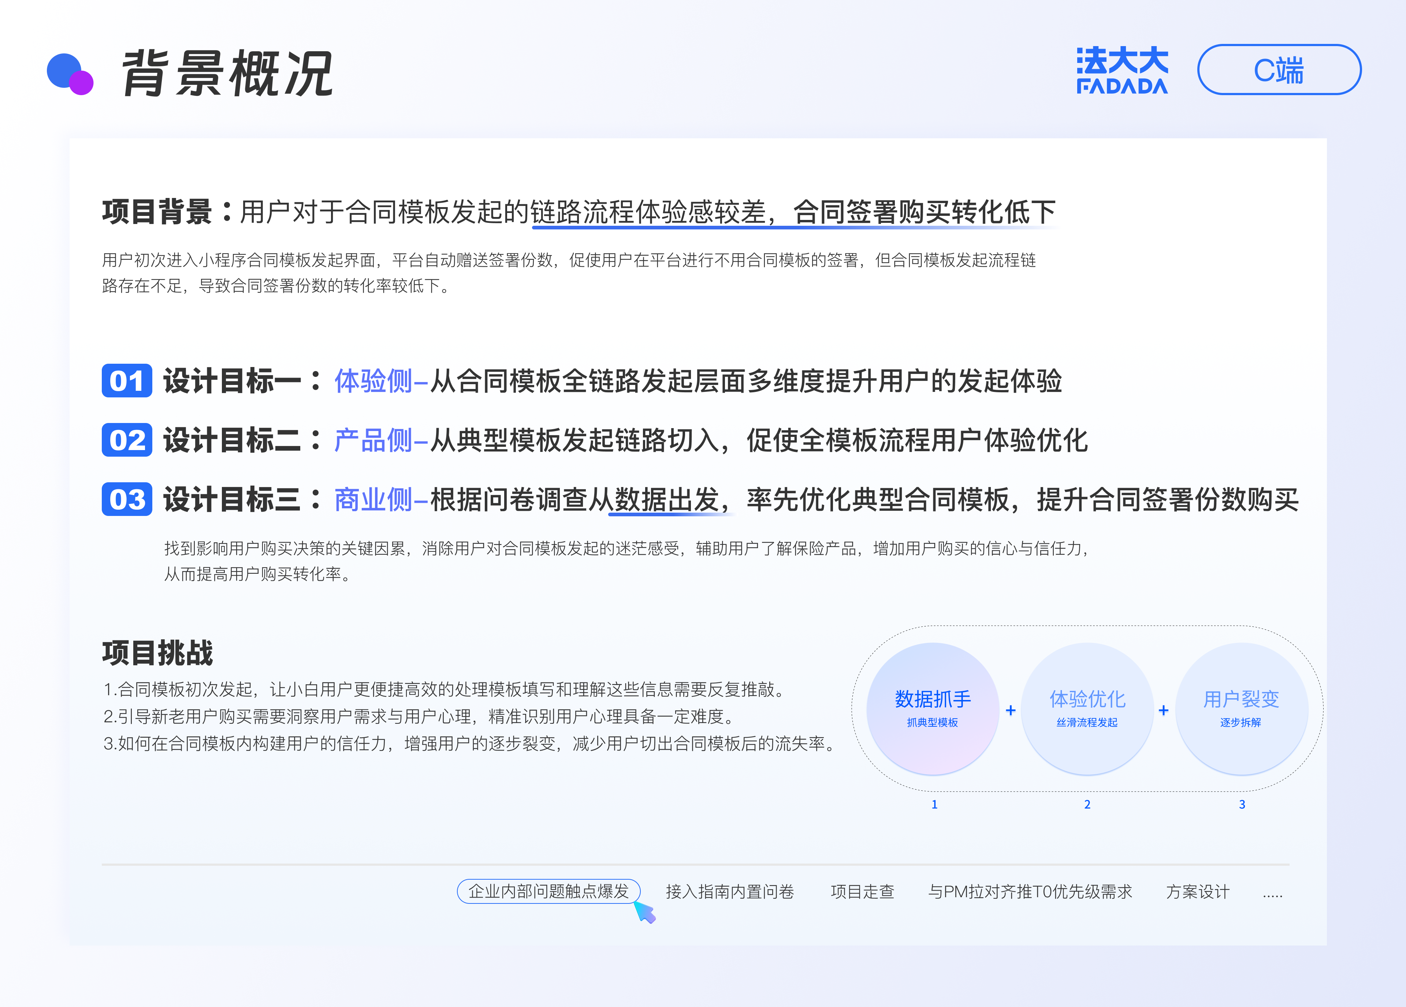Click the blue-purple dots icon beside 背景概况
This screenshot has height=1007, width=1406.
(70, 74)
